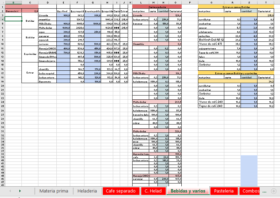The width and height of the screenshot is (280, 198).
Task: Select the 2025,6 suggested price cell
Action: point(77,28)
